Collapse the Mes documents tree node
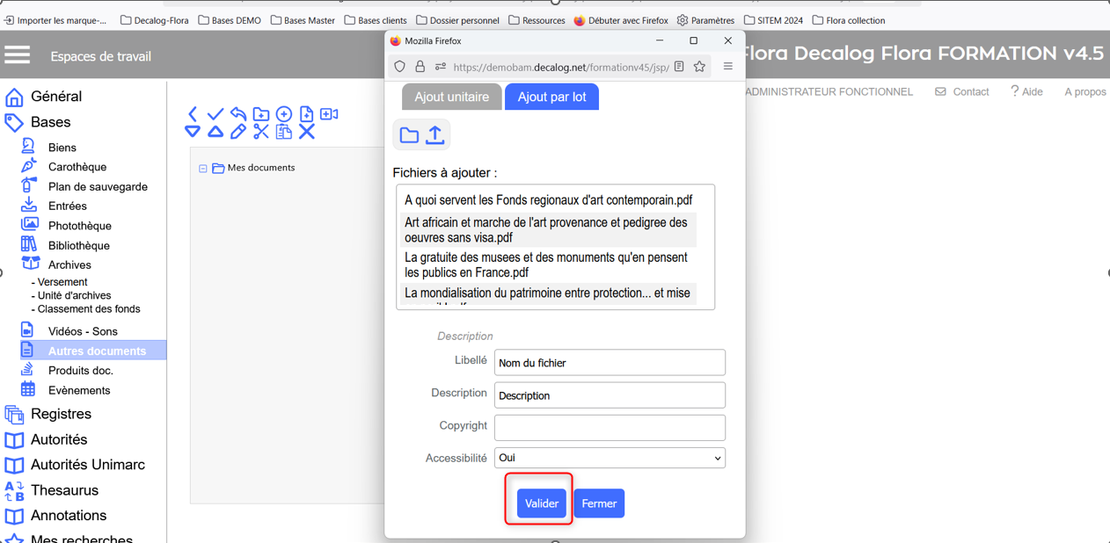This screenshot has width=1110, height=543. [203, 169]
